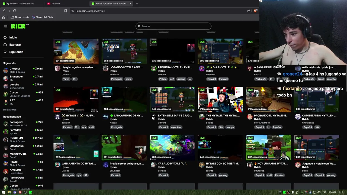
Task: Click the manga tag under Beelce's stream
Action: 230,127
